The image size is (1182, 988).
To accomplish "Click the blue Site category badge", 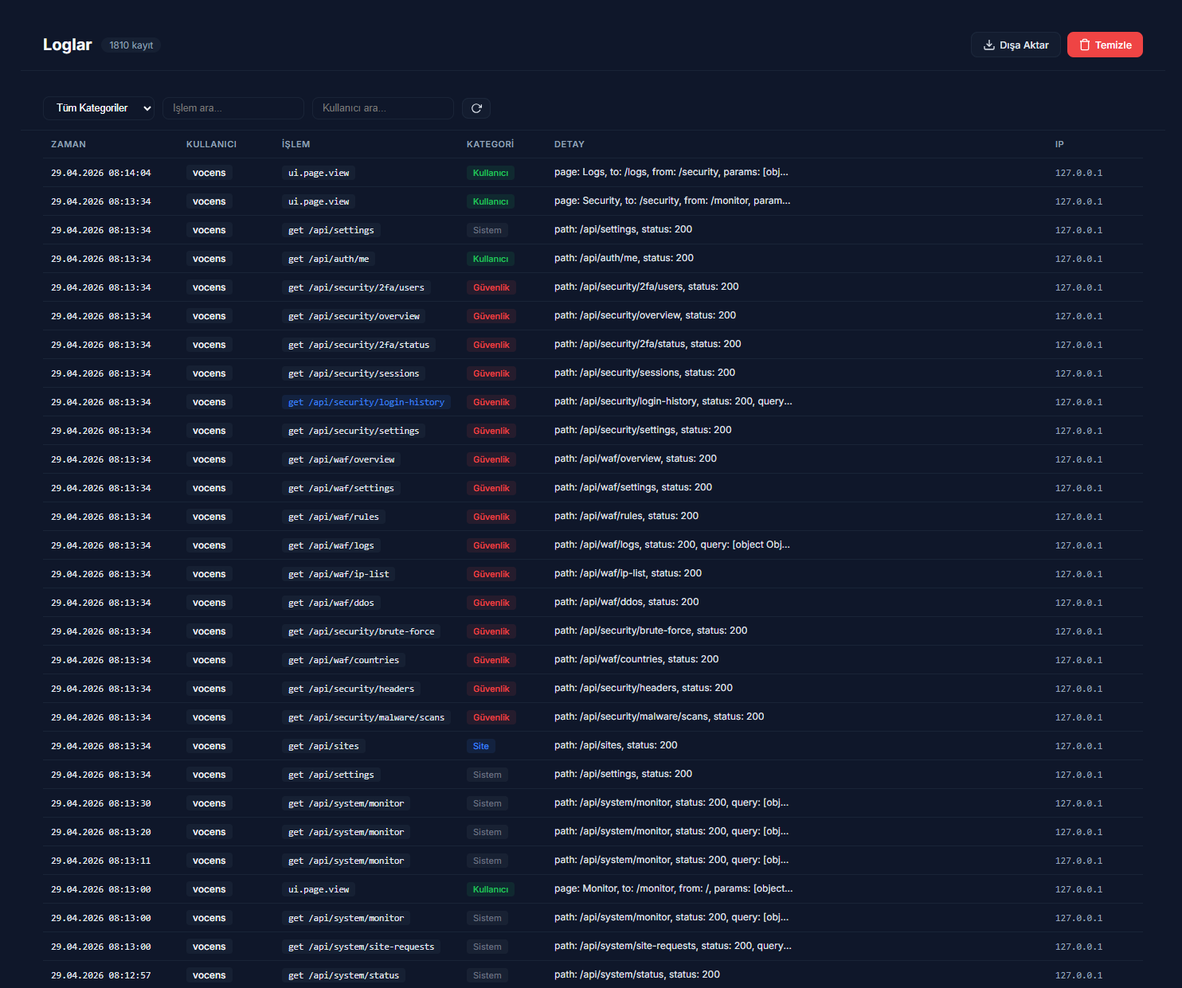I will pyautogui.click(x=481, y=746).
